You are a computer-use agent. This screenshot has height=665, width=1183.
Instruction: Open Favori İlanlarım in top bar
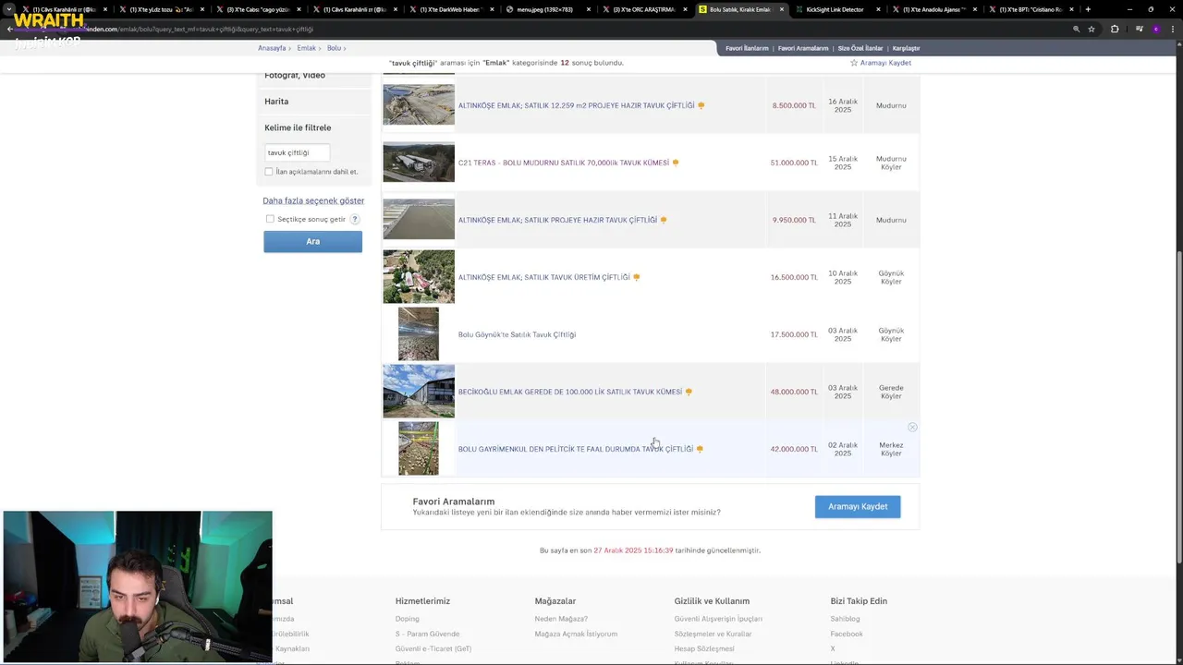pos(747,48)
